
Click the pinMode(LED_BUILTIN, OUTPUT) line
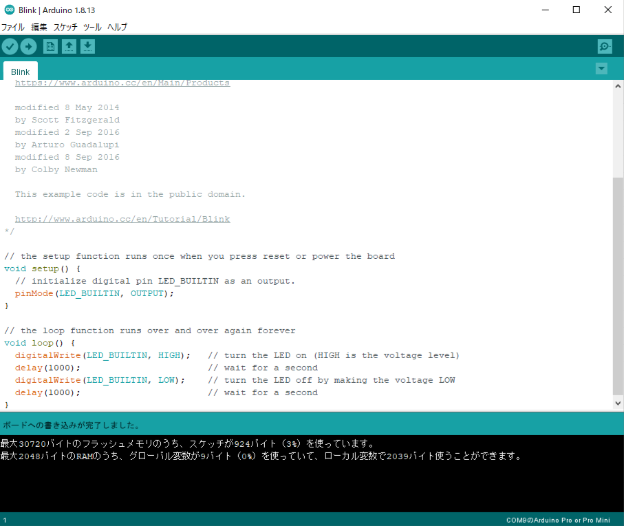pos(94,293)
